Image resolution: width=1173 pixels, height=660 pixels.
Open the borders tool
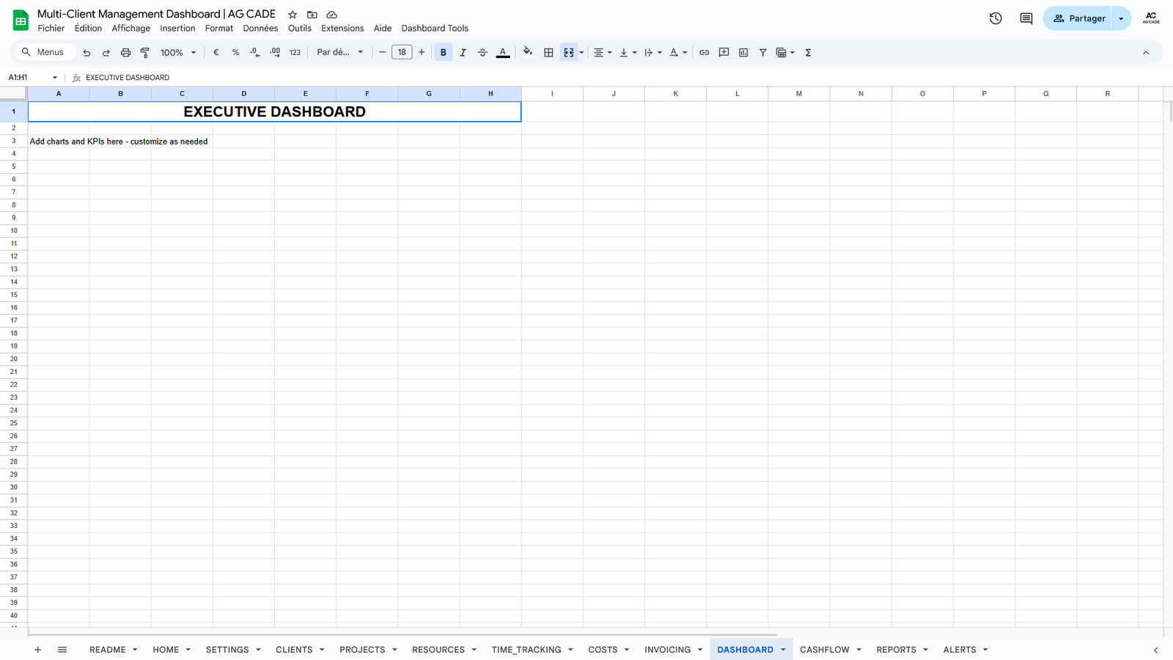548,53
